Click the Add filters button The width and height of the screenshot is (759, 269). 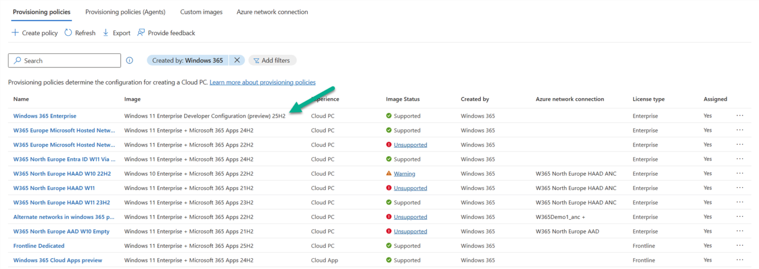[x=272, y=60]
